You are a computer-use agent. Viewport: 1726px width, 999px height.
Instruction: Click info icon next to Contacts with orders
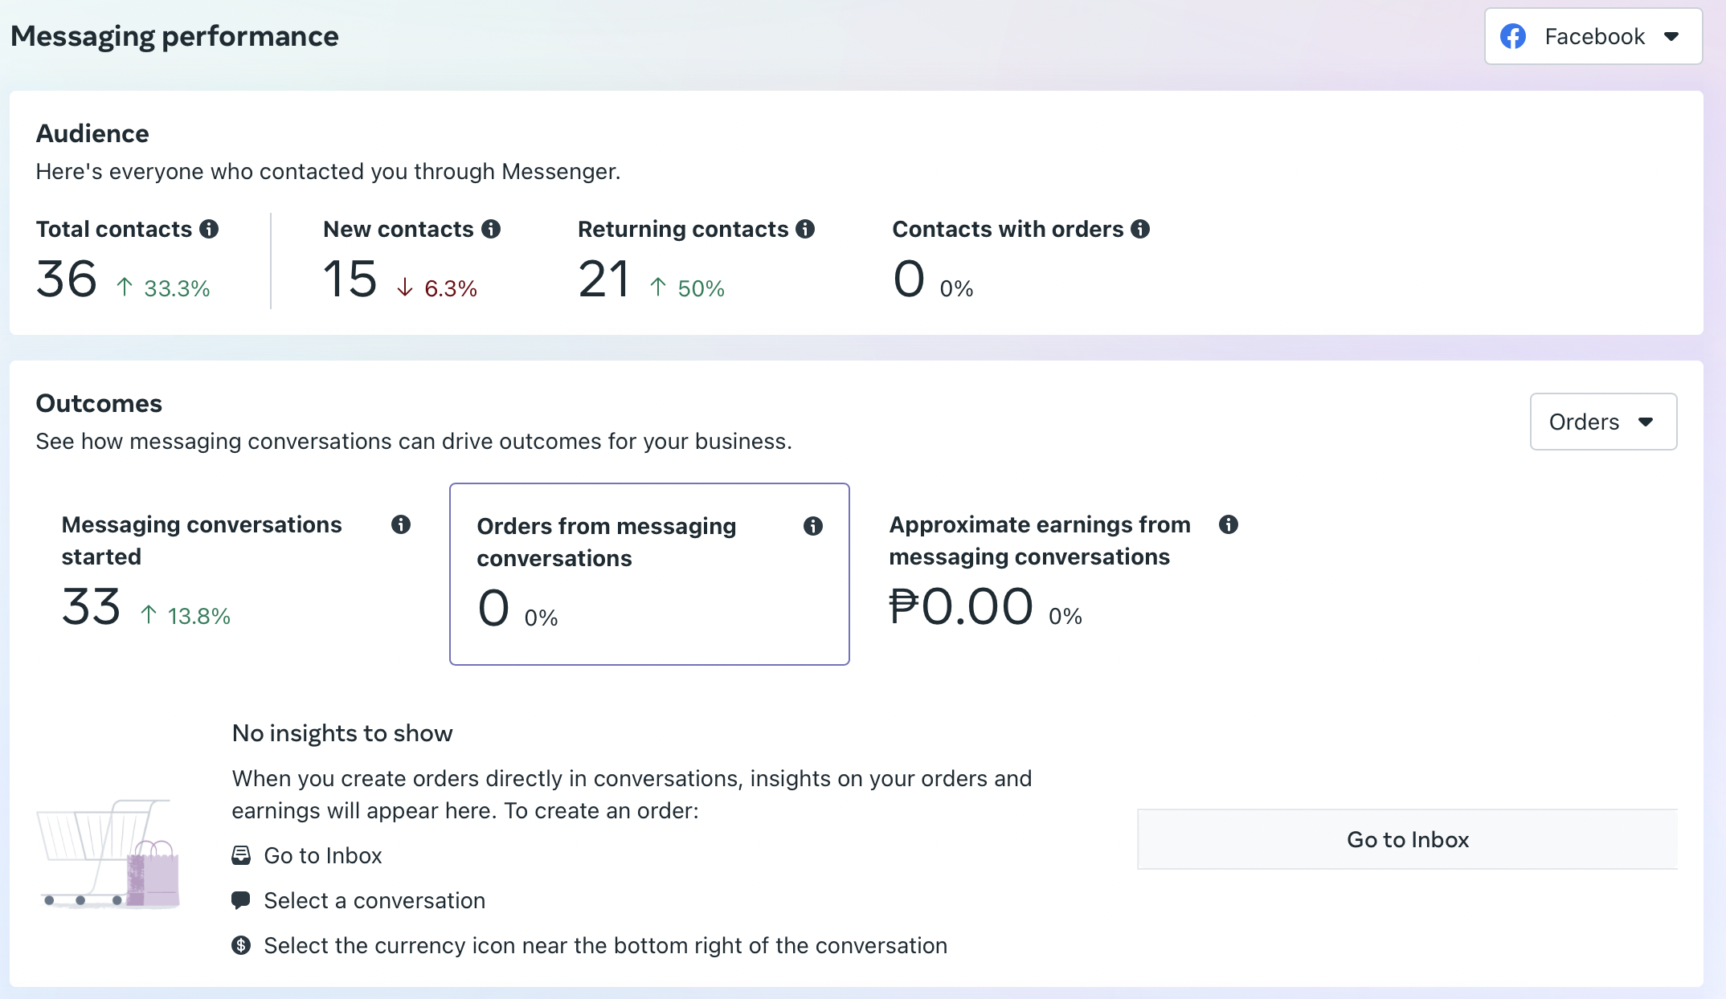coord(1140,229)
